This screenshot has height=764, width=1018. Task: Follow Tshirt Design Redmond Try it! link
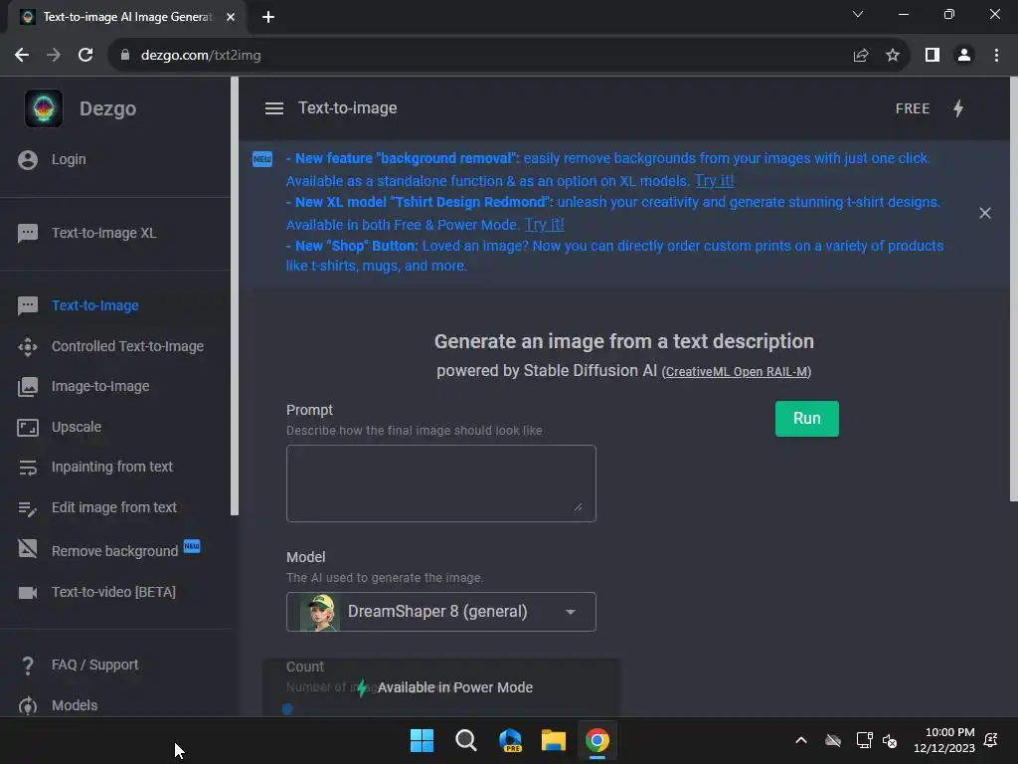click(544, 225)
